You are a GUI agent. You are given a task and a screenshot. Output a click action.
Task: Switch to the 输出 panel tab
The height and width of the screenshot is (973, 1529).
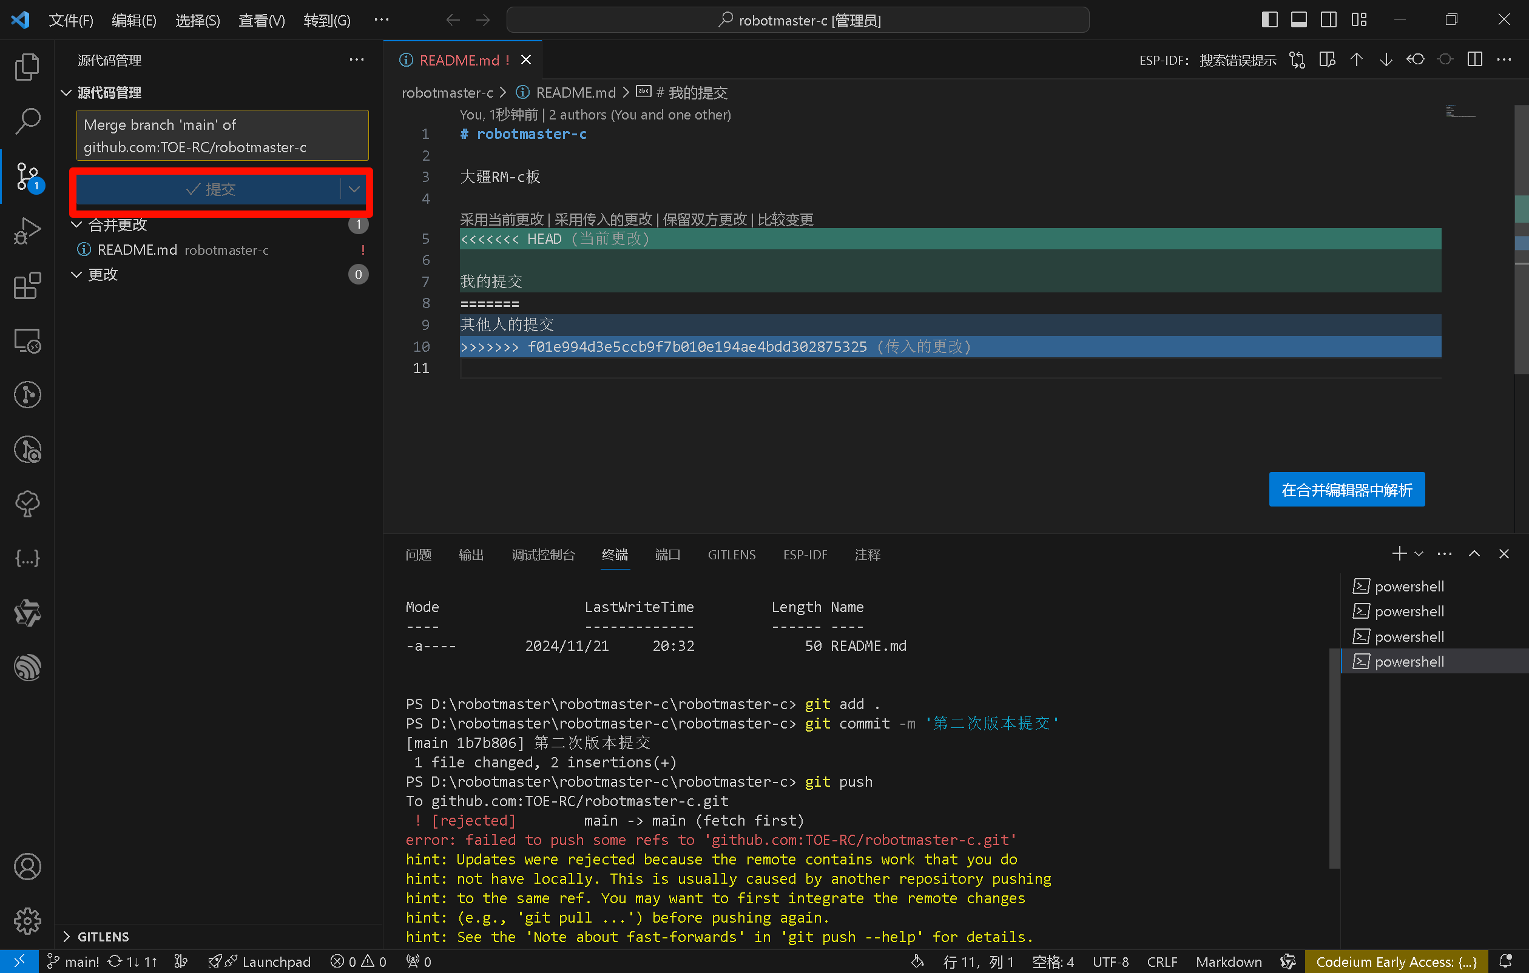click(471, 554)
